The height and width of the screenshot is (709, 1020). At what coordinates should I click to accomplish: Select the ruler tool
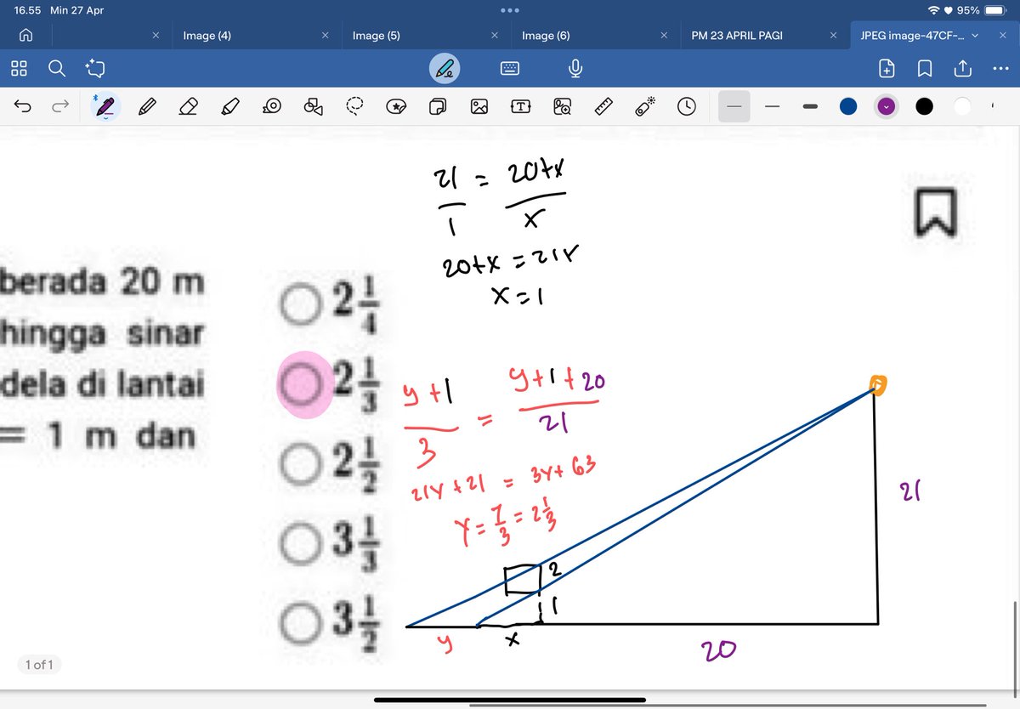[603, 107]
